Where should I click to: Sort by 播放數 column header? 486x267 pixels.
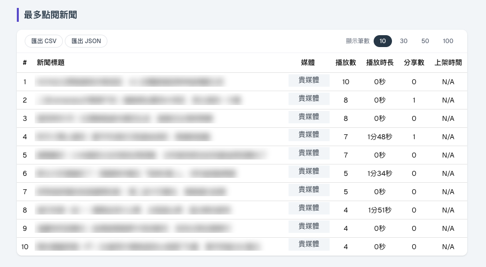[345, 62]
